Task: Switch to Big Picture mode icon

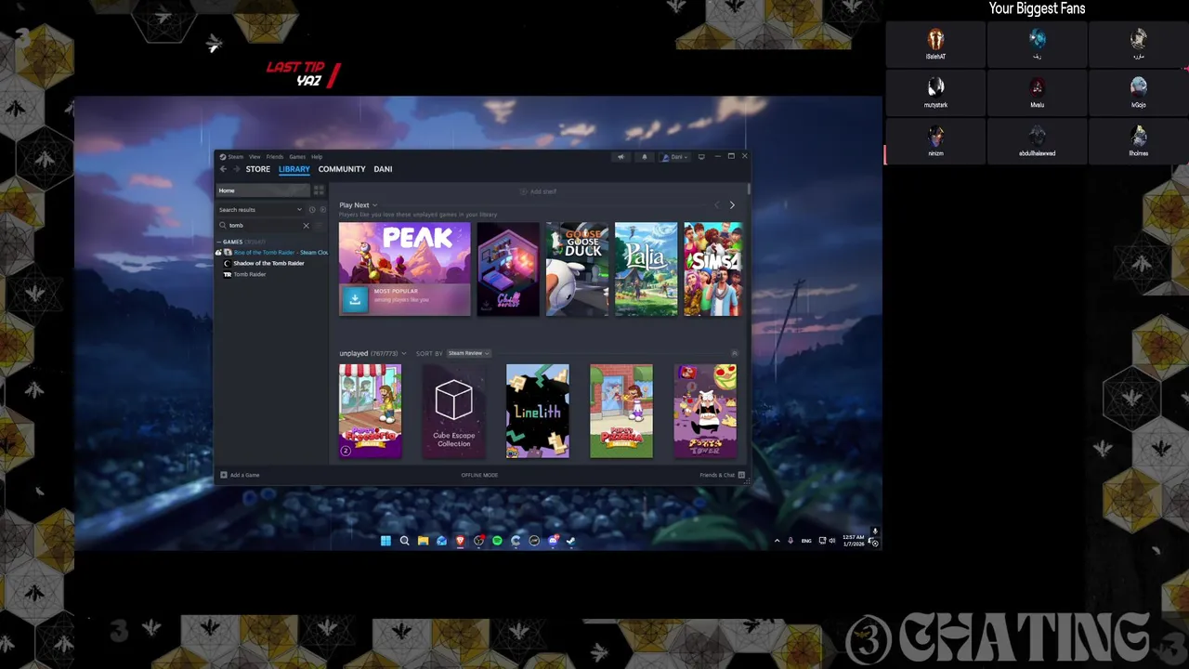Action: click(701, 157)
